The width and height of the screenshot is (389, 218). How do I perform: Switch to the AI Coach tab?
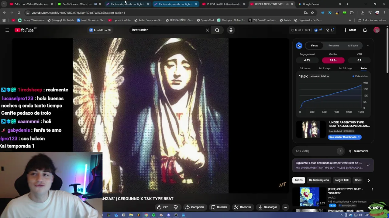353,45
